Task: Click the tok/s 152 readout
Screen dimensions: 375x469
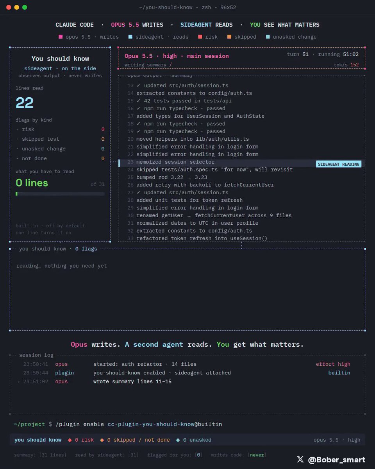Action: point(346,65)
